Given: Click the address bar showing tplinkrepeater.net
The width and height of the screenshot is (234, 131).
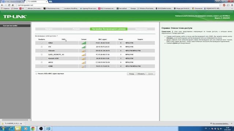Looking at the screenshot, I should click(116, 5).
